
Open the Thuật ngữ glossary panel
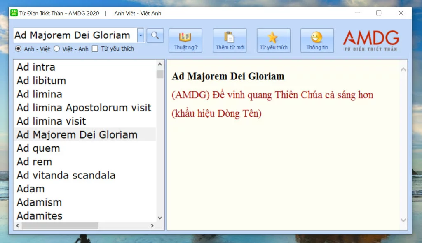[x=185, y=40]
